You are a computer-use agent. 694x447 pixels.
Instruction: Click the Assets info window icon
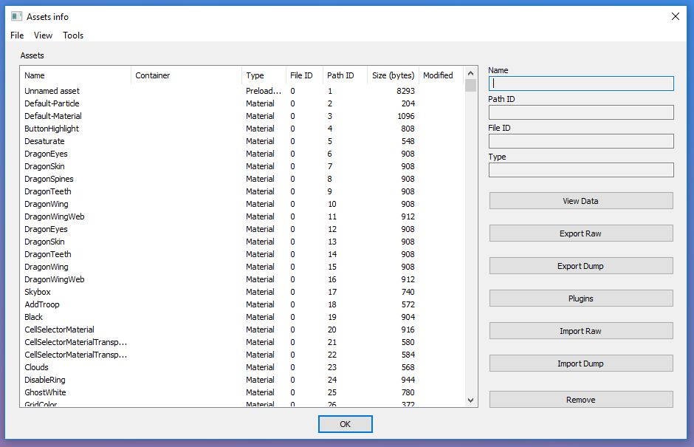[x=16, y=16]
